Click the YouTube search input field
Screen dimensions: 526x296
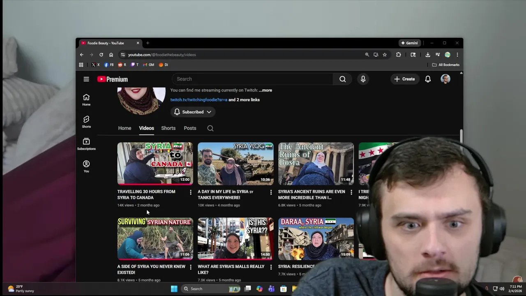pyautogui.click(x=253, y=79)
